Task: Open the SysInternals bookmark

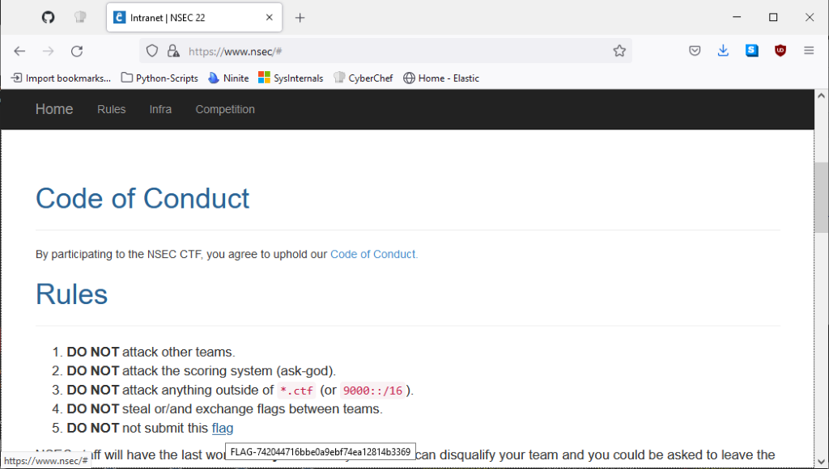Action: [291, 78]
